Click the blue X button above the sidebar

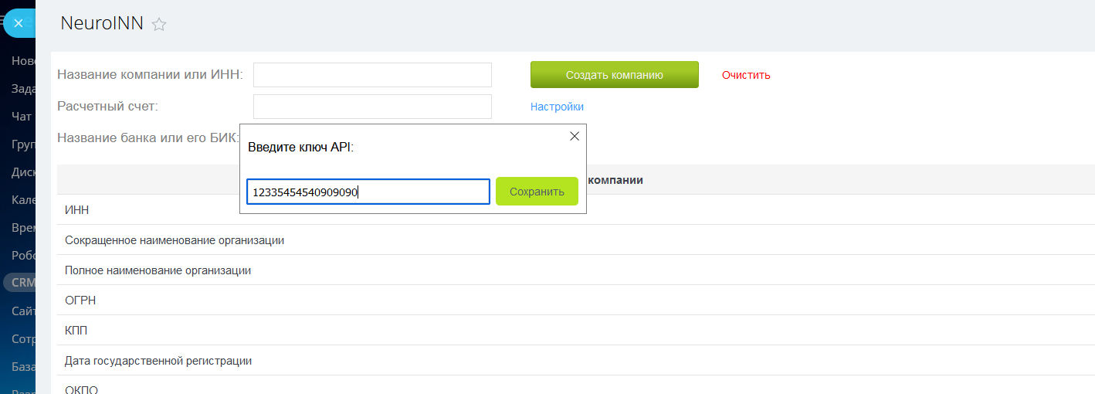point(19,23)
